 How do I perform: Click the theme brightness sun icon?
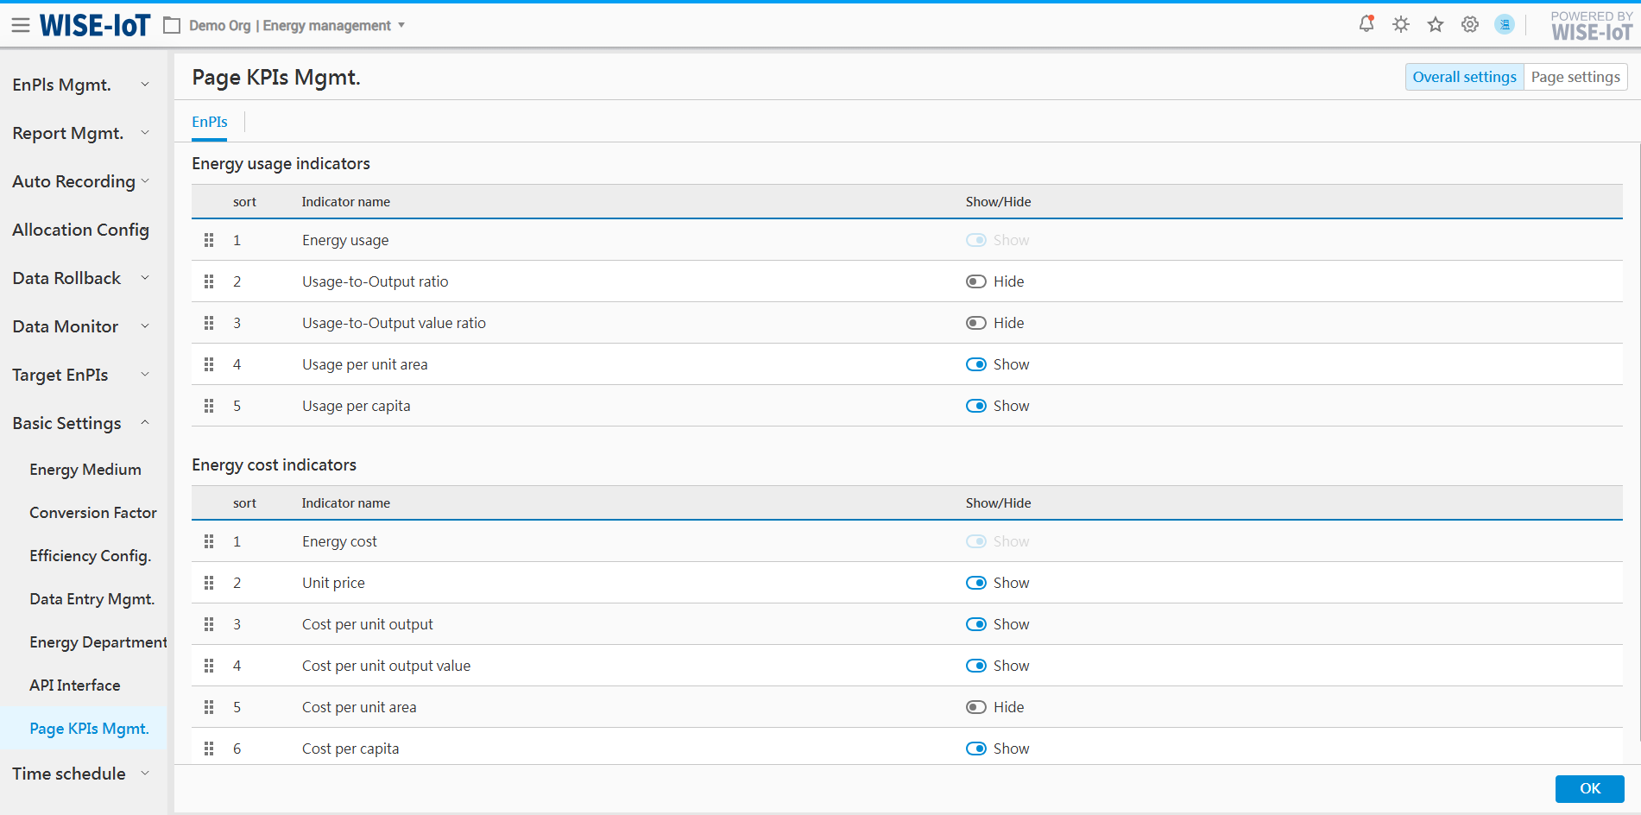(1400, 24)
